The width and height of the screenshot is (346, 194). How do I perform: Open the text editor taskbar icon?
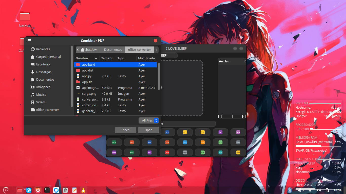(74, 190)
